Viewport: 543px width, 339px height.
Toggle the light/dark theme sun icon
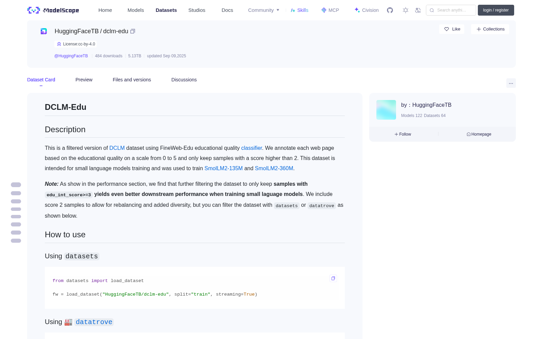[406, 10]
